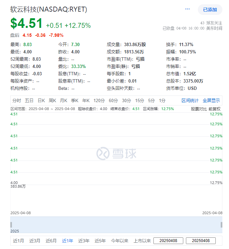Click the 52周最低 4.00 value
The height and width of the screenshot is (249, 229).
(x=37, y=67)
